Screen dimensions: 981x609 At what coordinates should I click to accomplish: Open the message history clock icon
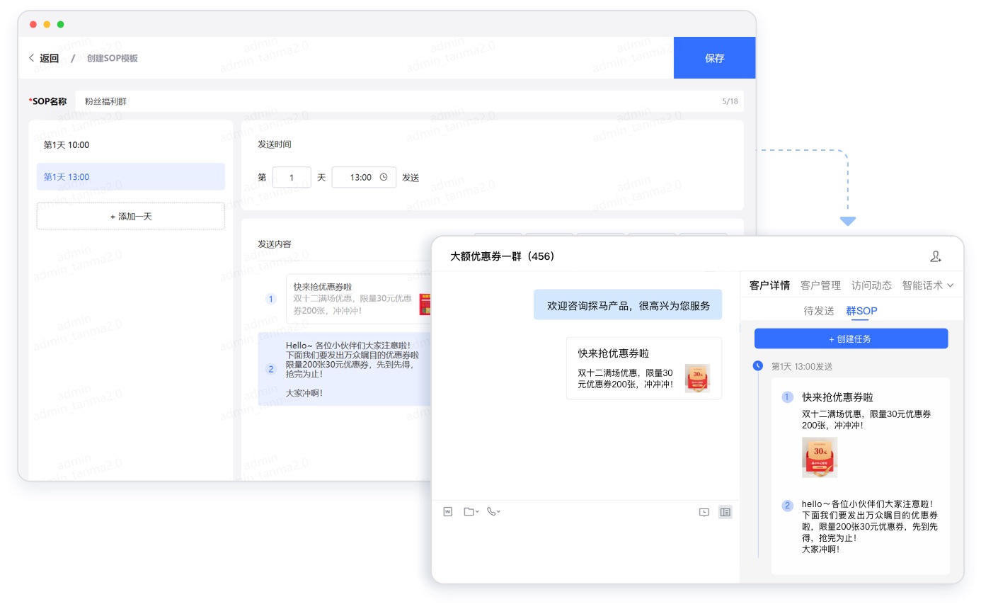coord(704,512)
